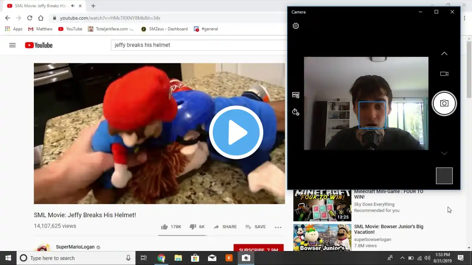Open the orange K app on taskbar
The width and height of the screenshot is (472, 265).
point(229,258)
